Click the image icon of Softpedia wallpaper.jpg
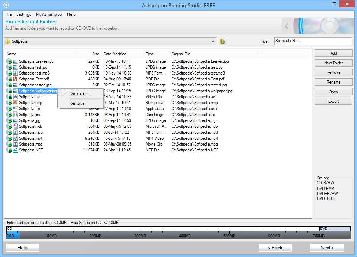 [x=15, y=91]
